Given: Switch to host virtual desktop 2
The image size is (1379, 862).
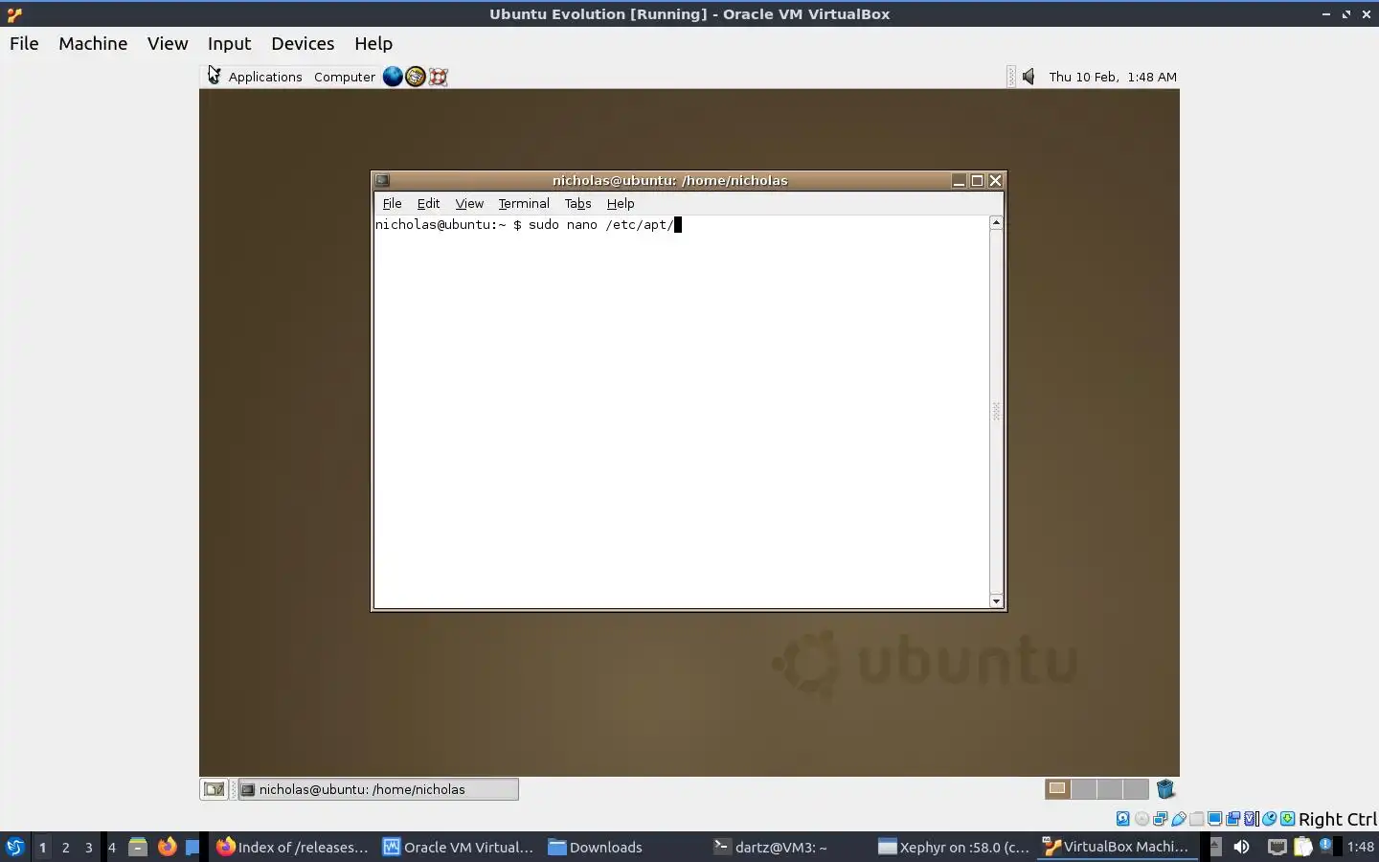Looking at the screenshot, I should tap(65, 847).
